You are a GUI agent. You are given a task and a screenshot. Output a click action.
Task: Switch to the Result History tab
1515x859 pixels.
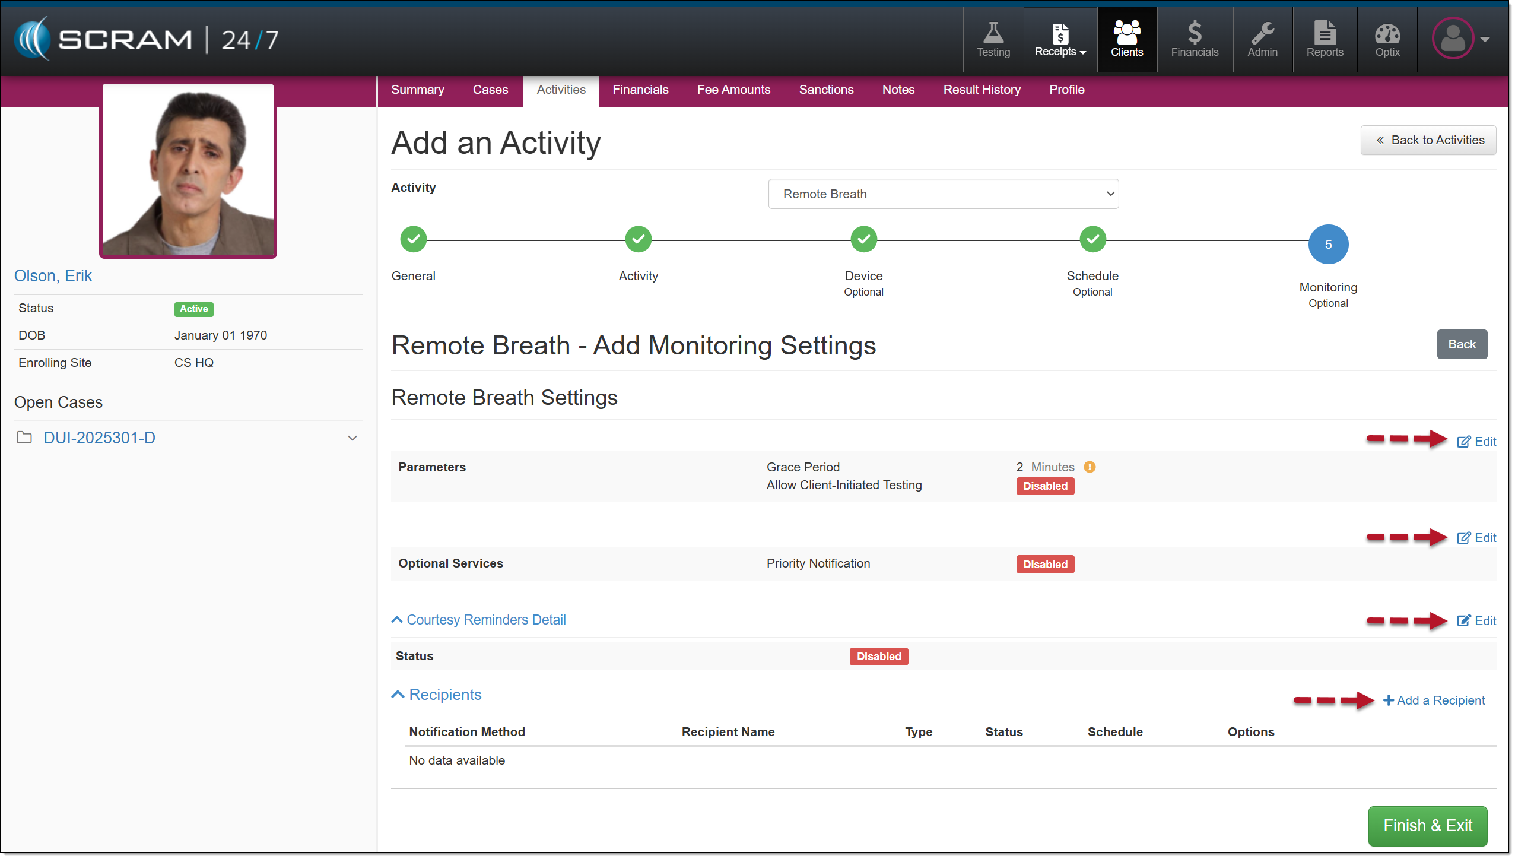pos(982,90)
